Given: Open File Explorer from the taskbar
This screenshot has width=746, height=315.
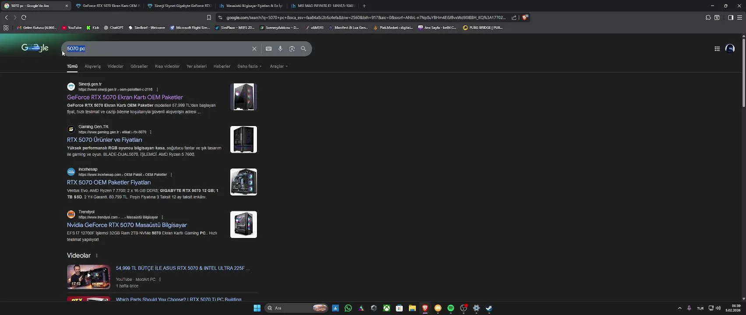Looking at the screenshot, I should (x=412, y=308).
